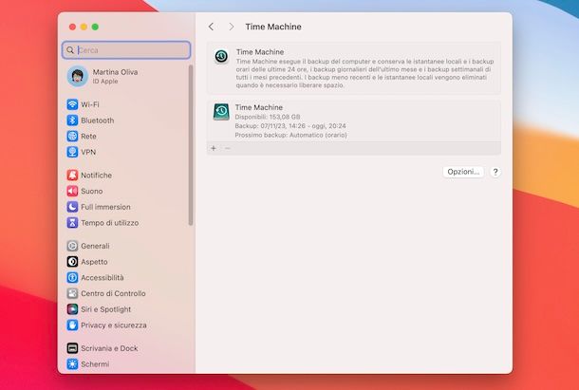This screenshot has width=579, height=390.
Task: Go forward with right chevron
Action: click(232, 27)
